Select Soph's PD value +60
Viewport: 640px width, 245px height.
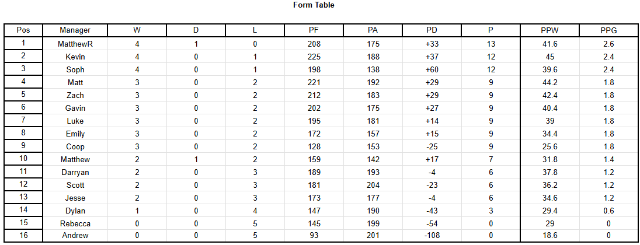432,70
